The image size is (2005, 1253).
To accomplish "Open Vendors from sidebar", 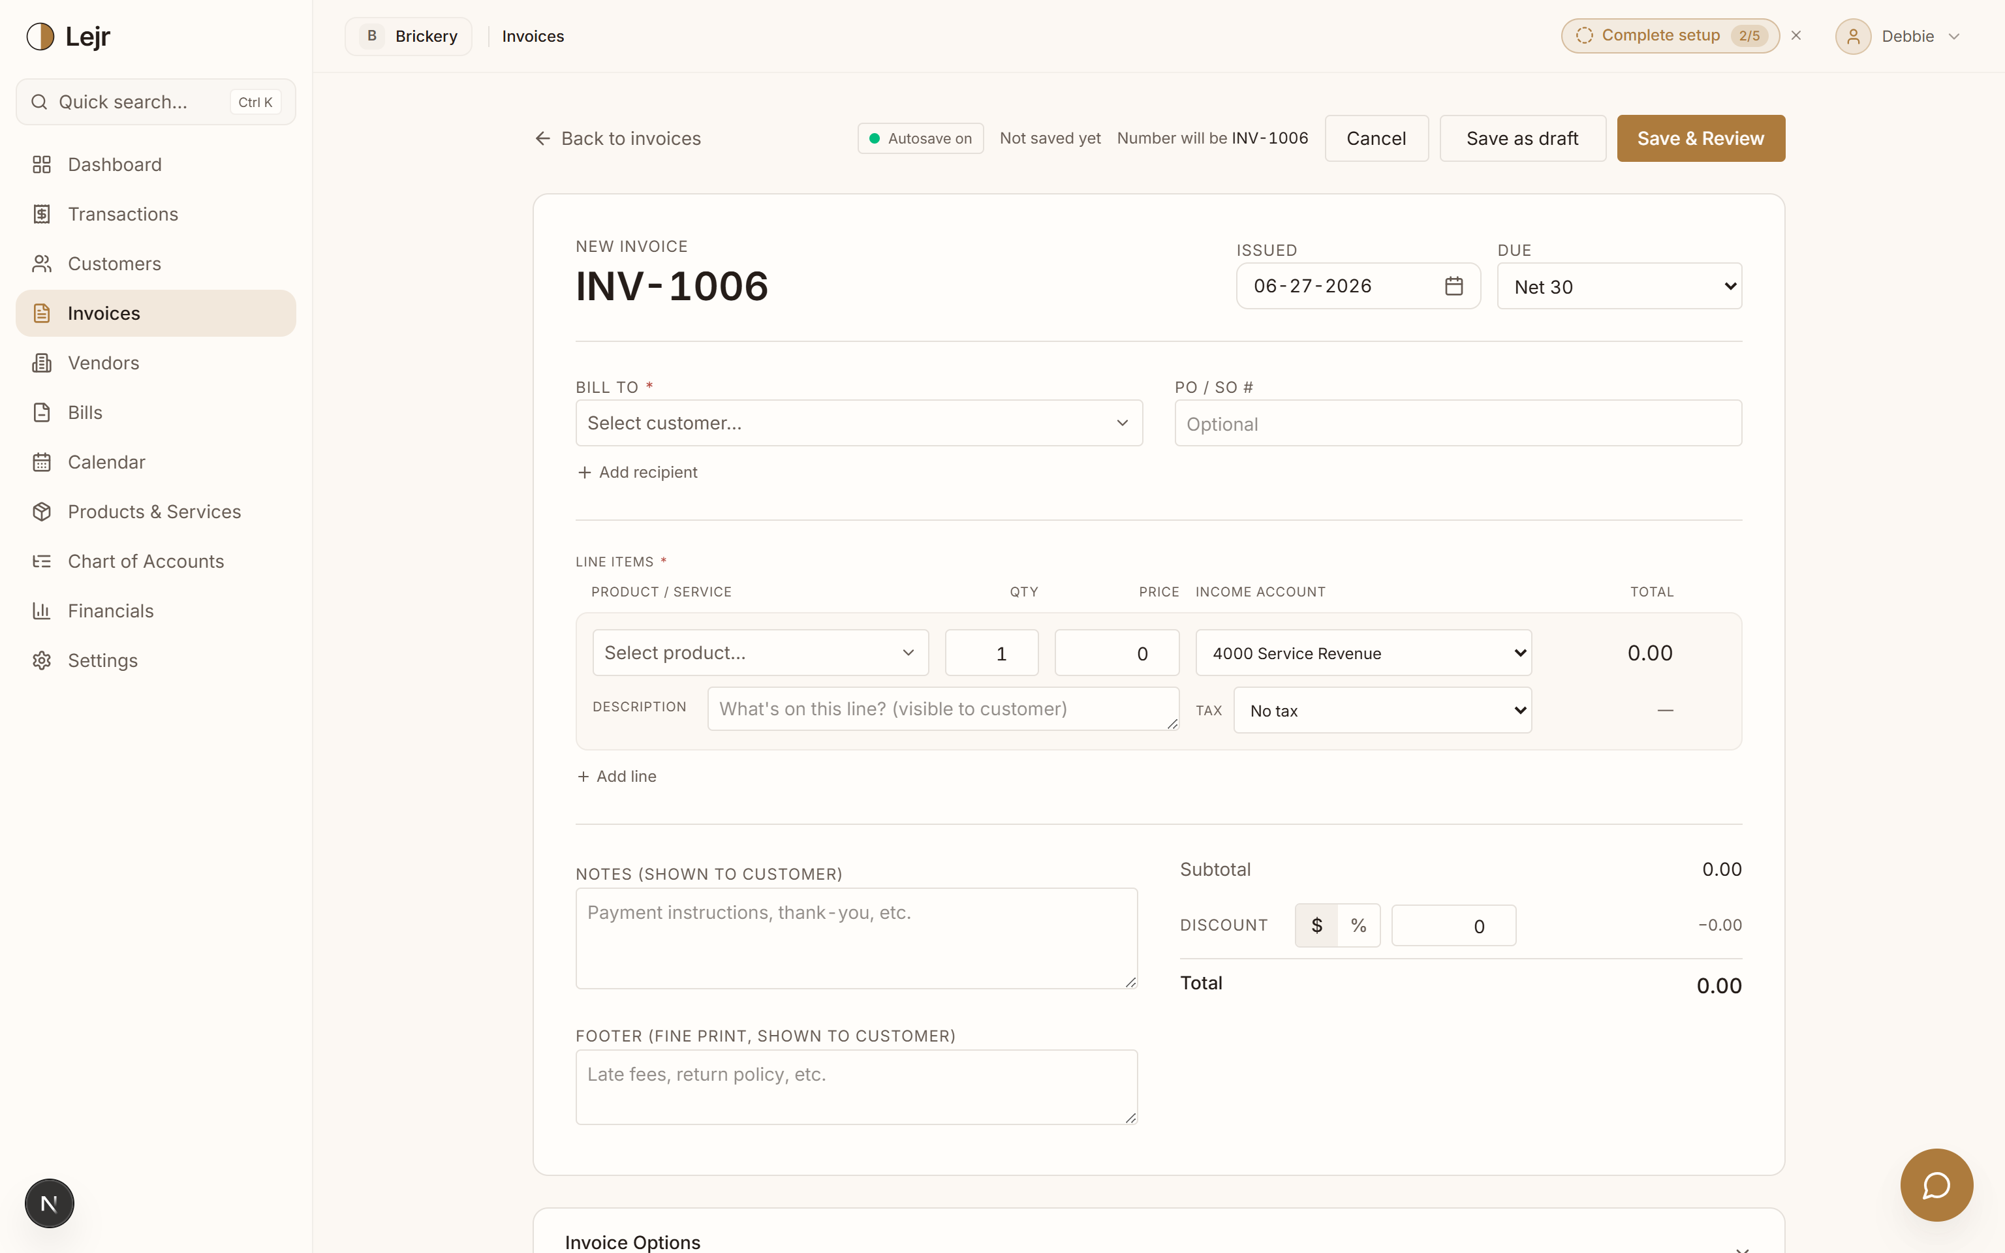I will [156, 363].
